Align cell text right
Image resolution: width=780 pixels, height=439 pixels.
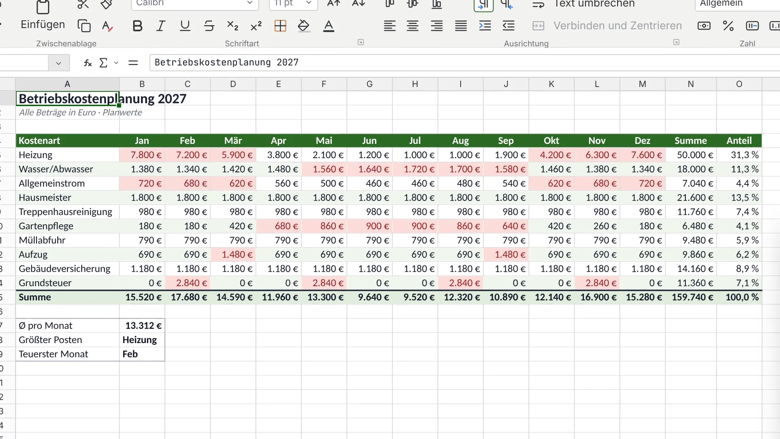point(437,26)
